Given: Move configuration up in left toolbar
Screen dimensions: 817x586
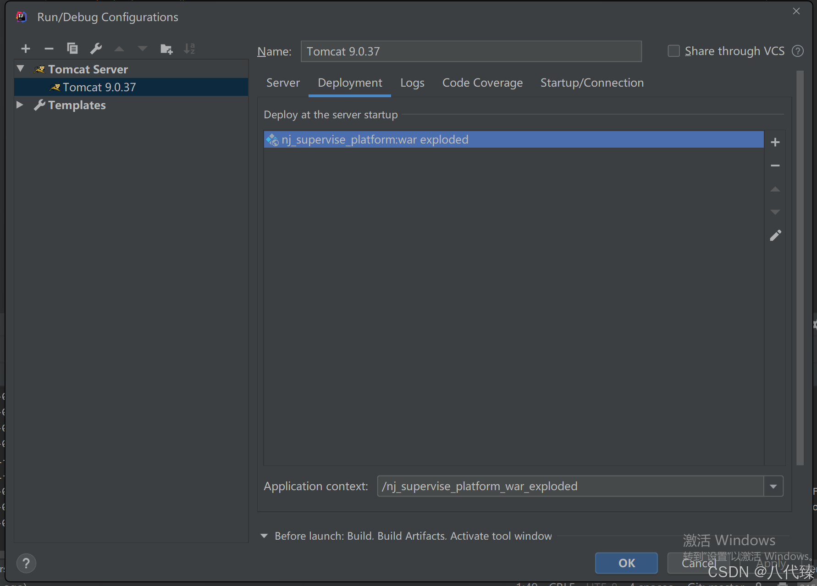Looking at the screenshot, I should coord(119,49).
